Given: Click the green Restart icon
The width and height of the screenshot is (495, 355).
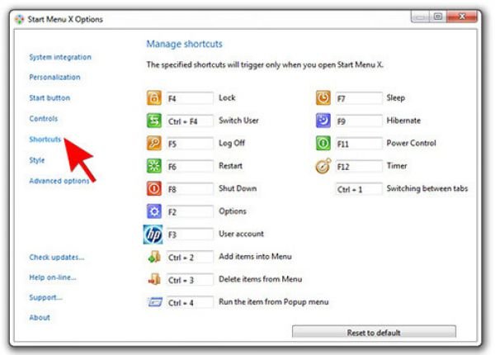Looking at the screenshot, I should pyautogui.click(x=154, y=166).
